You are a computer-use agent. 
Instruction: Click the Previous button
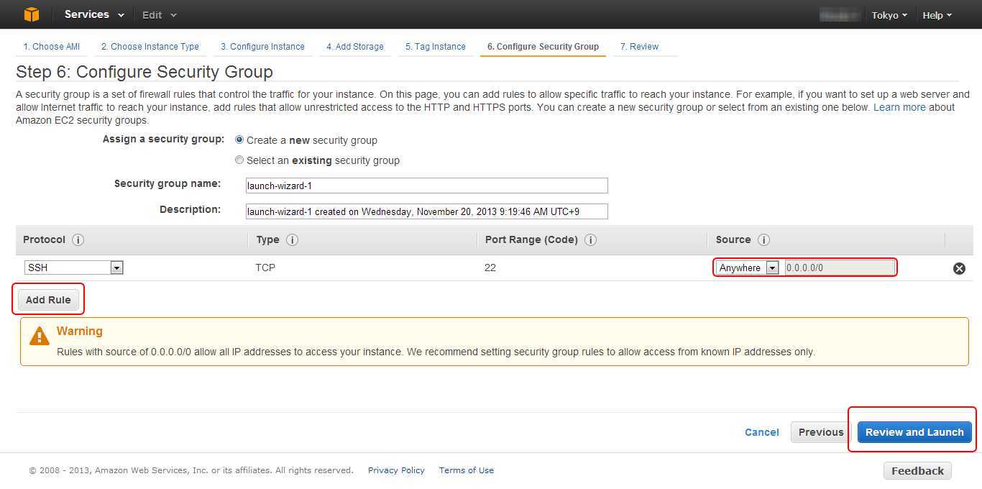coord(820,432)
